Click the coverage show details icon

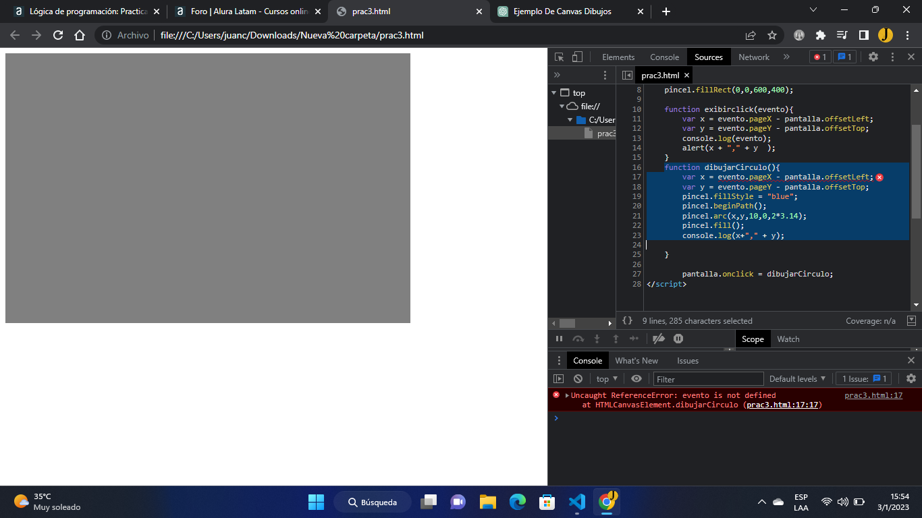tap(911, 321)
